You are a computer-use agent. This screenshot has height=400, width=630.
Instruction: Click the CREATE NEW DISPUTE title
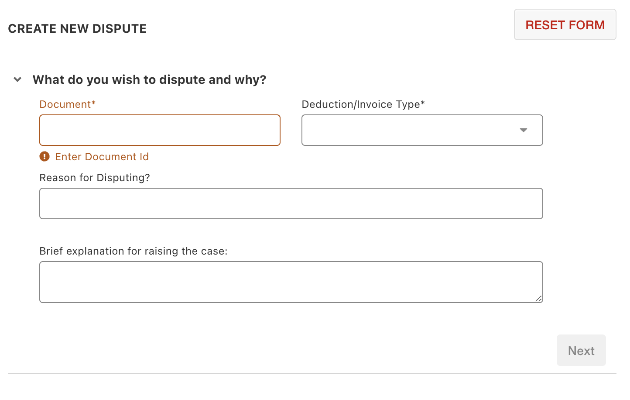coord(77,29)
